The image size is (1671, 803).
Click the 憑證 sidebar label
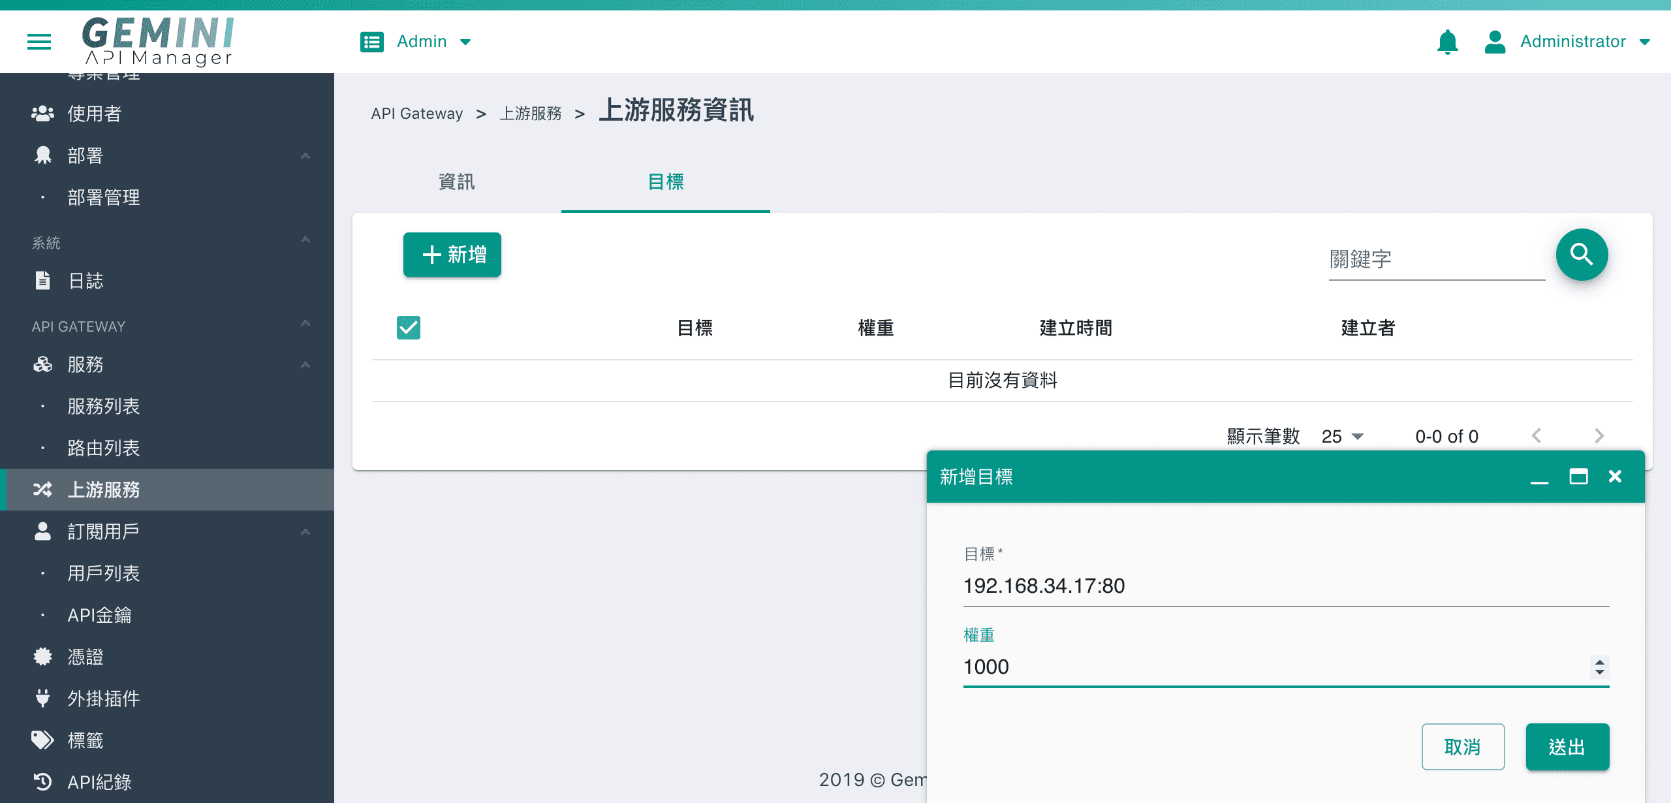tap(86, 657)
